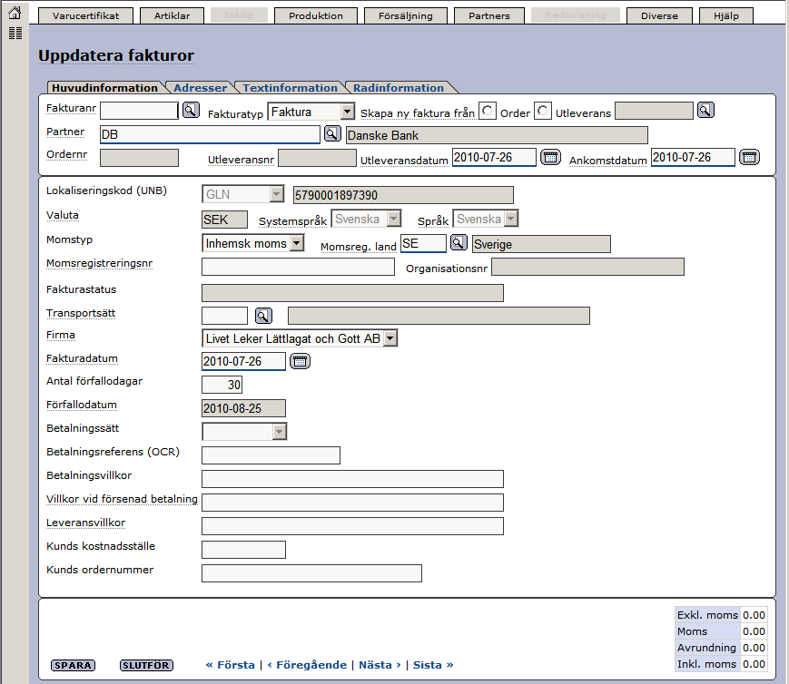This screenshot has height=684, width=789.
Task: Open lookup icon next to Utleverans field
Action: click(x=705, y=110)
